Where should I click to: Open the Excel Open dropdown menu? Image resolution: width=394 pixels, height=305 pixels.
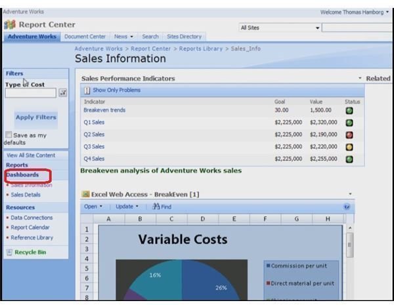click(x=93, y=207)
